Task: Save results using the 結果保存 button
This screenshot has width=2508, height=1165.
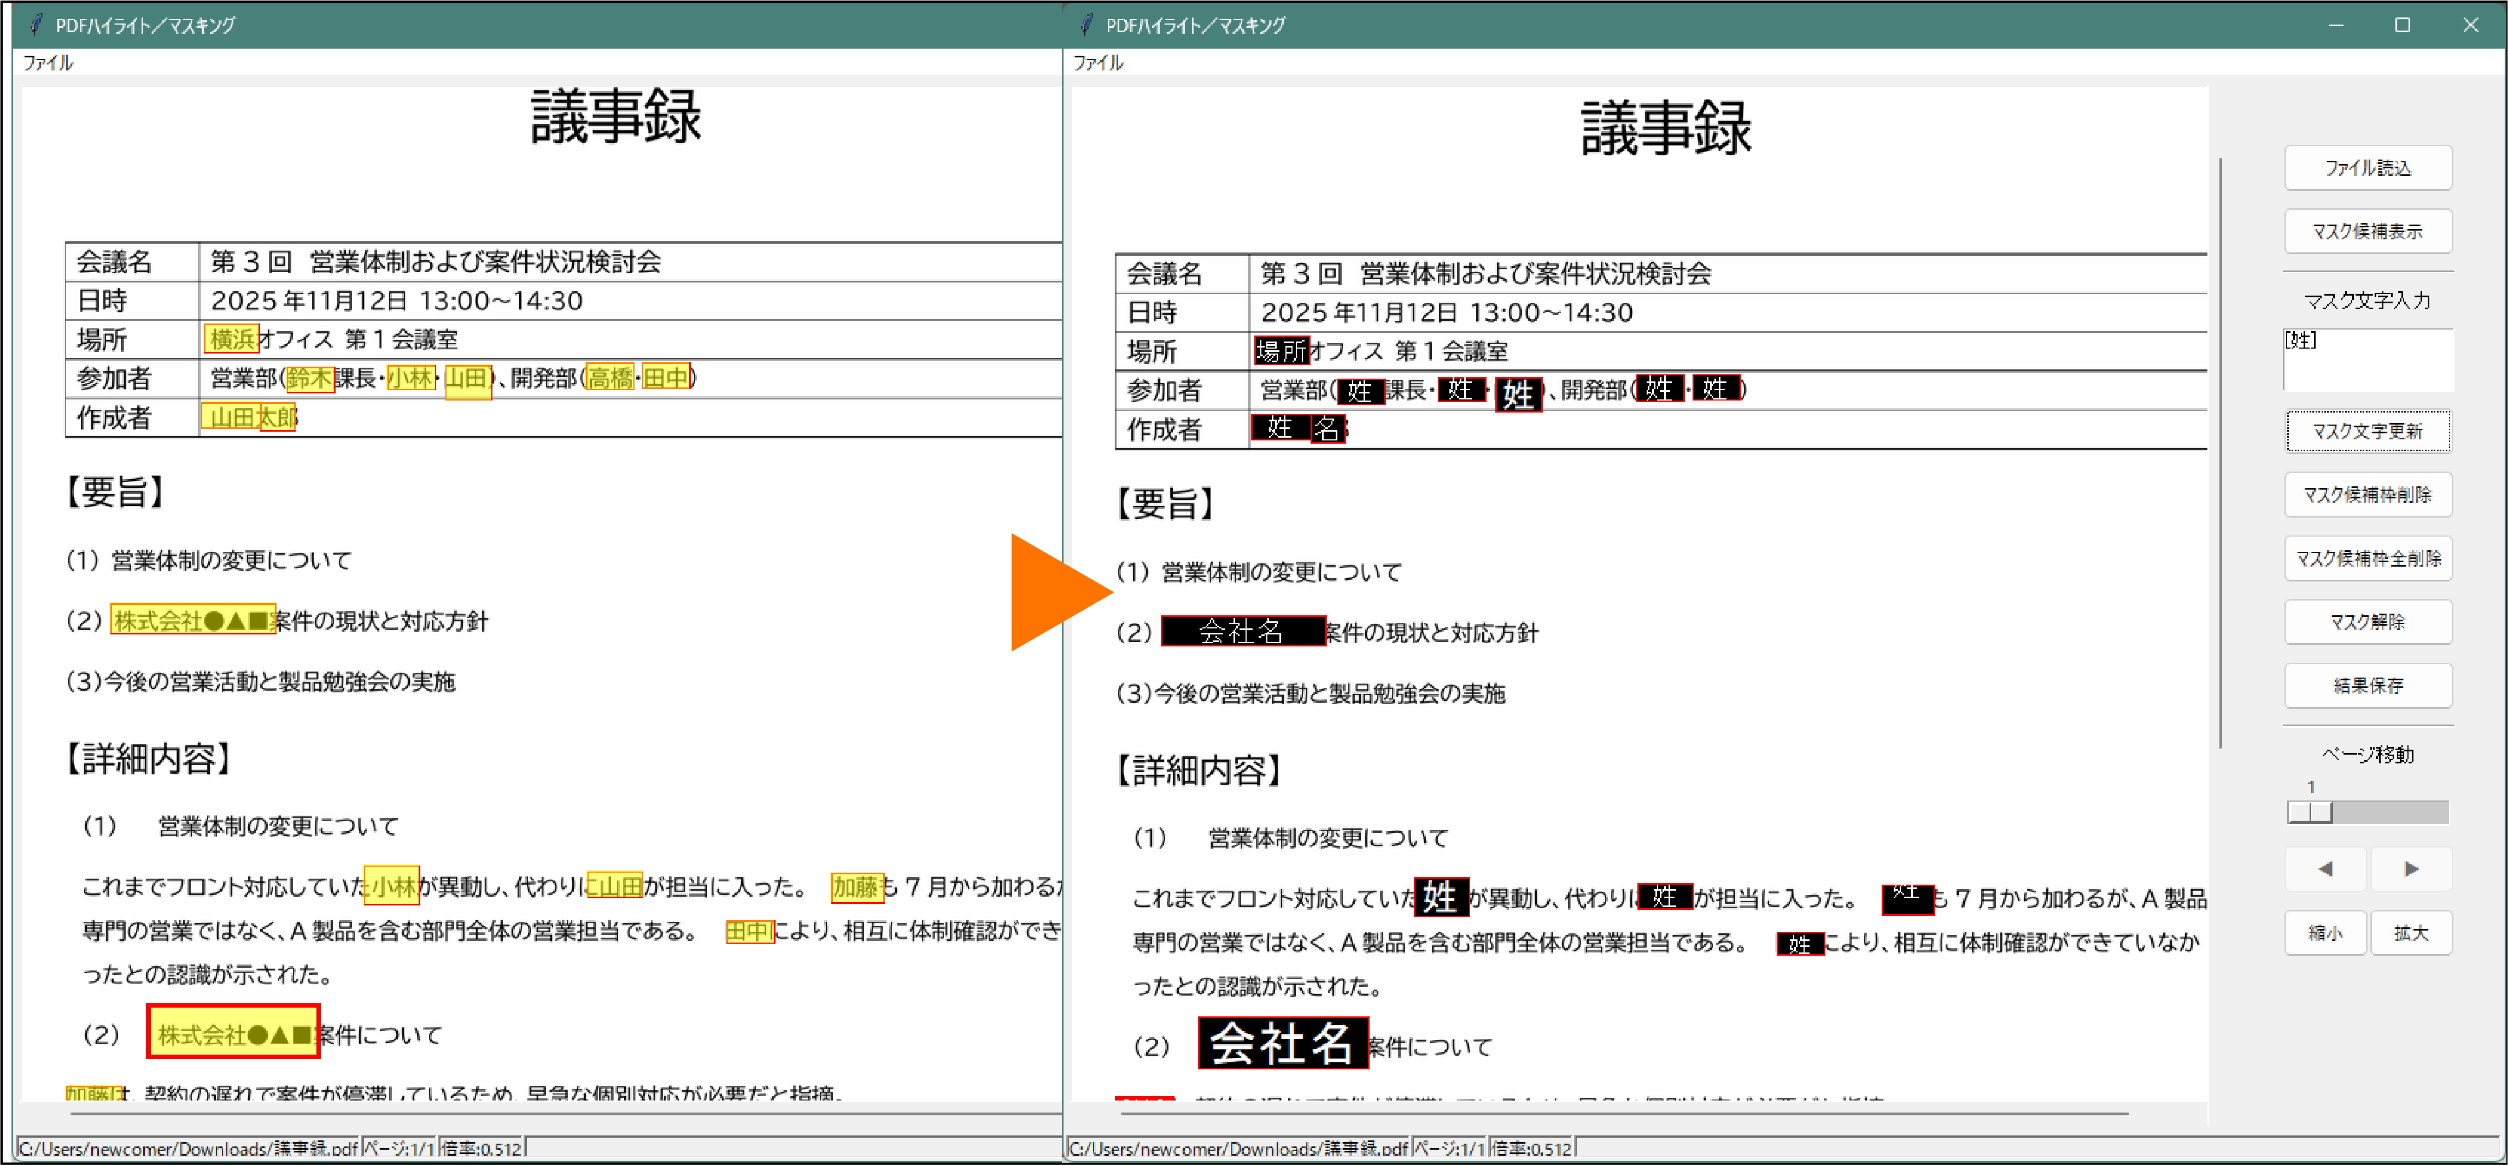Action: [2368, 684]
